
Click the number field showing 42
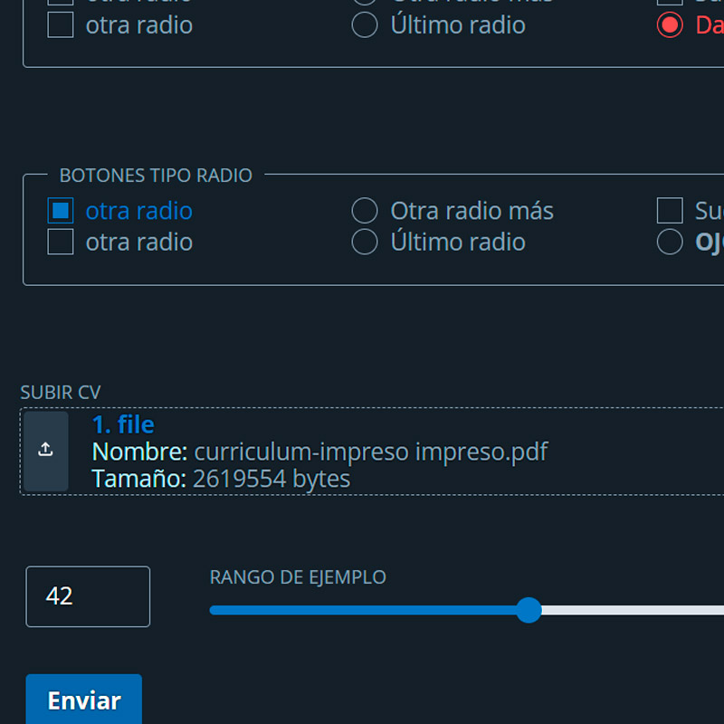point(88,596)
